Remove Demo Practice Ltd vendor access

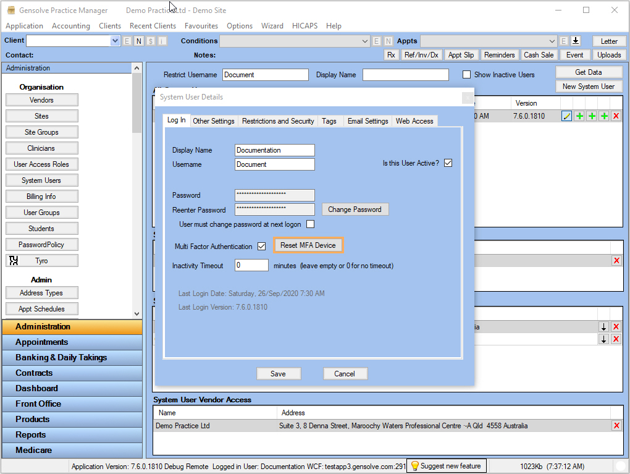click(x=616, y=426)
